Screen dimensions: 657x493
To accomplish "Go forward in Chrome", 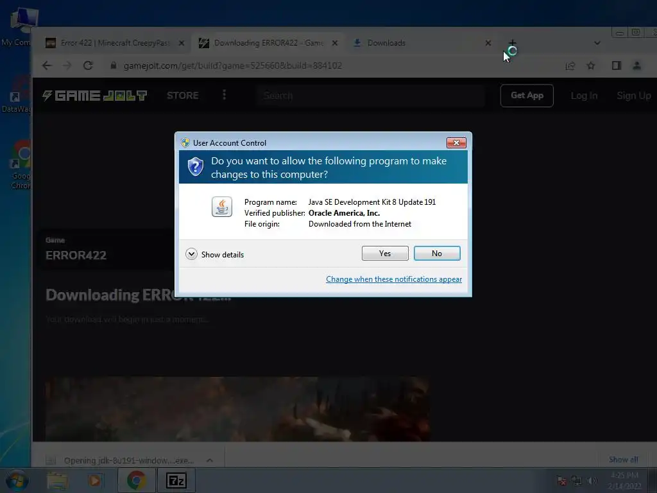I will pyautogui.click(x=67, y=65).
